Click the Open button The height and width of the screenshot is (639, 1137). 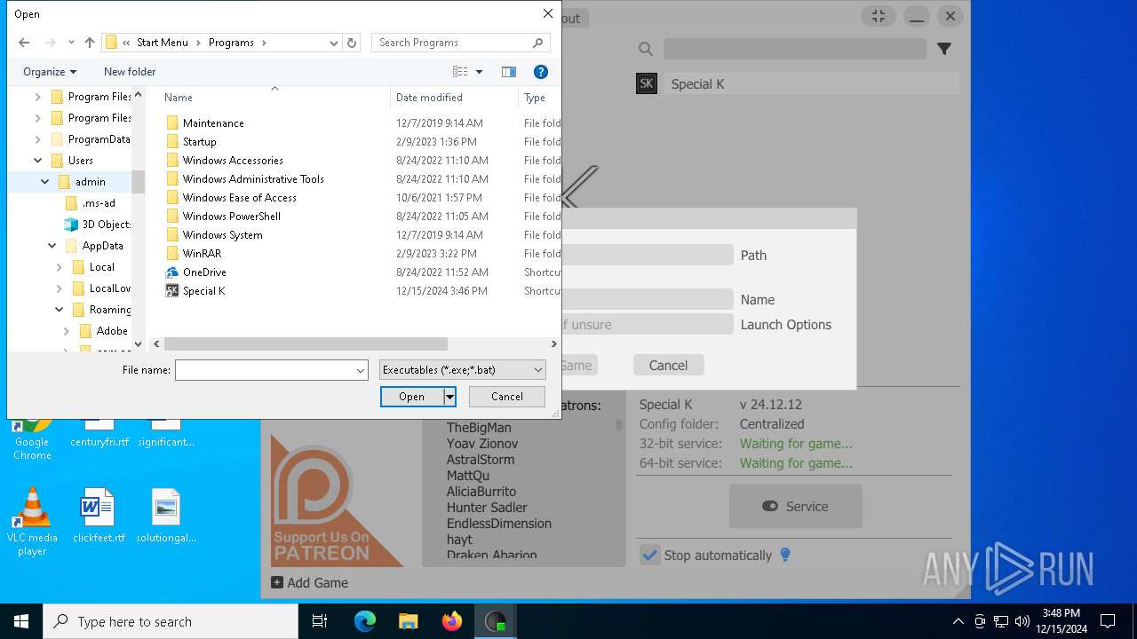pyautogui.click(x=412, y=397)
